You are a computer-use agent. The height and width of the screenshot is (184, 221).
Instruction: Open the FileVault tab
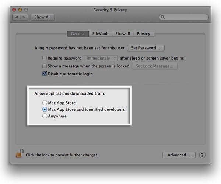pyautogui.click(x=101, y=34)
